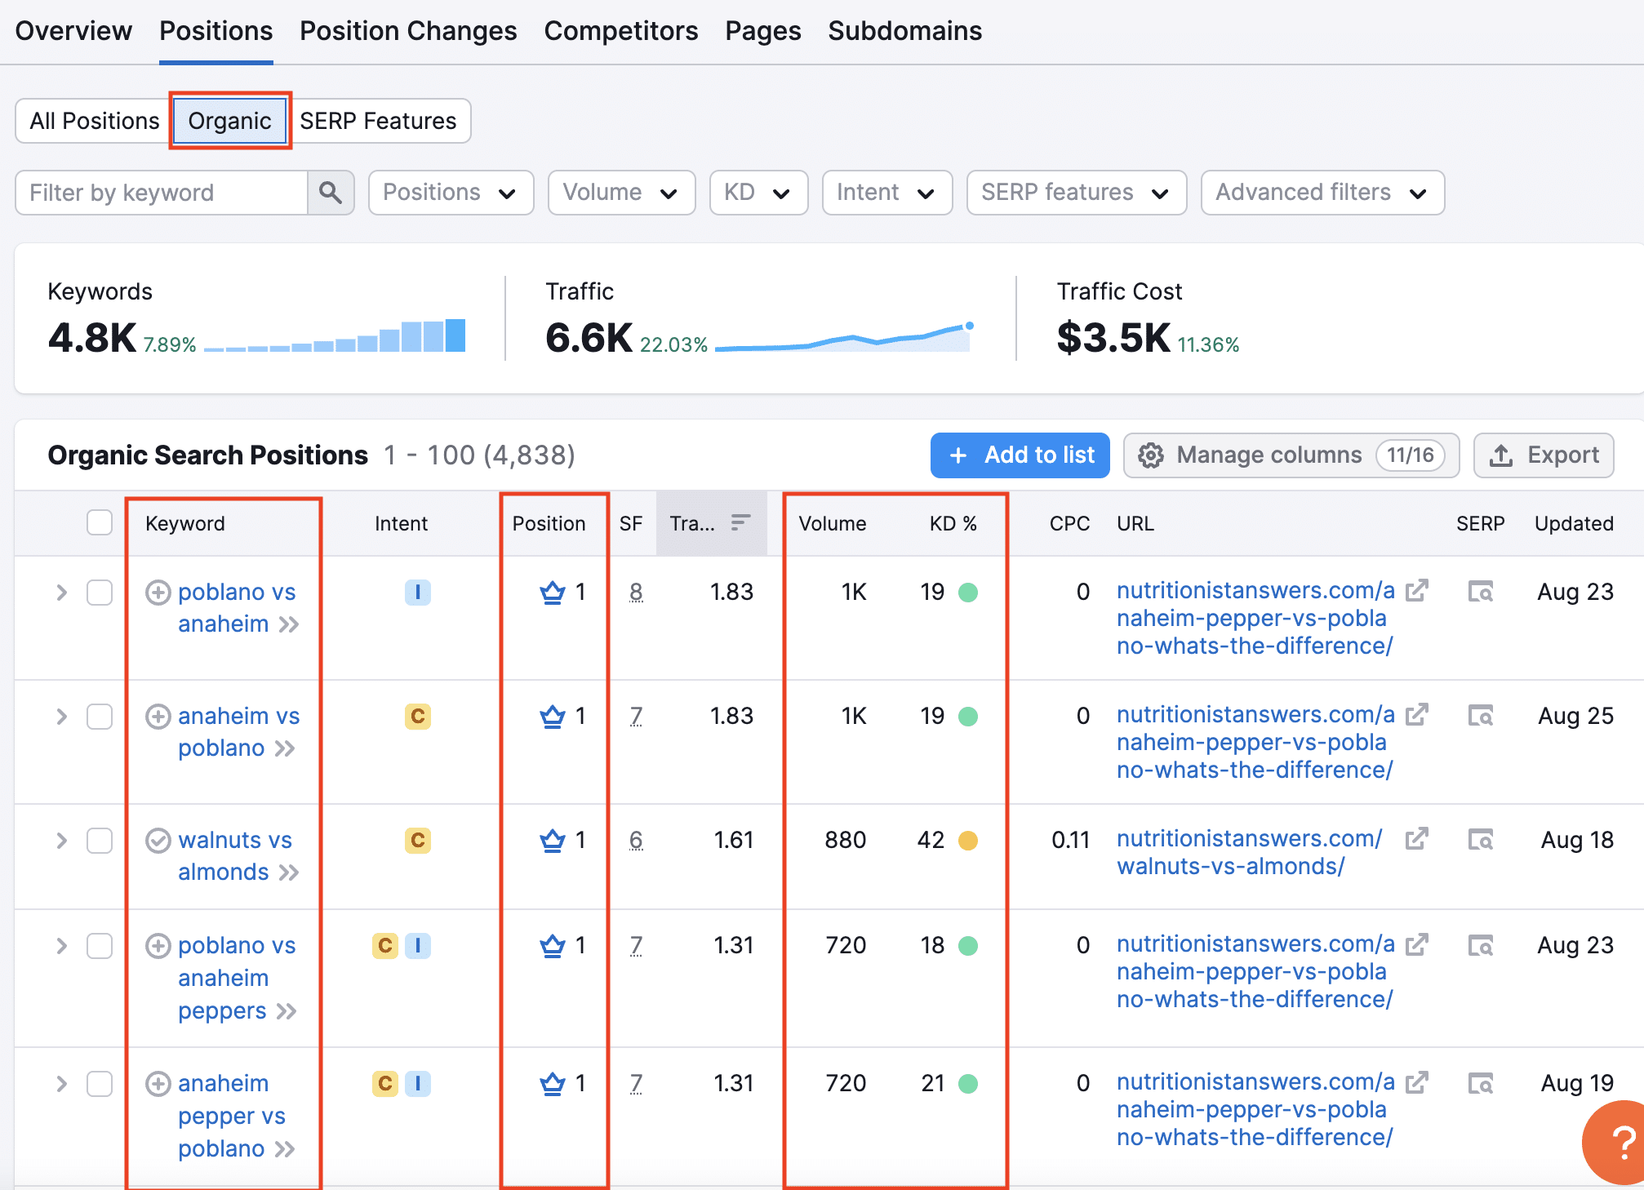Open the KD filter dropdown
This screenshot has width=1644, height=1190.
click(758, 193)
